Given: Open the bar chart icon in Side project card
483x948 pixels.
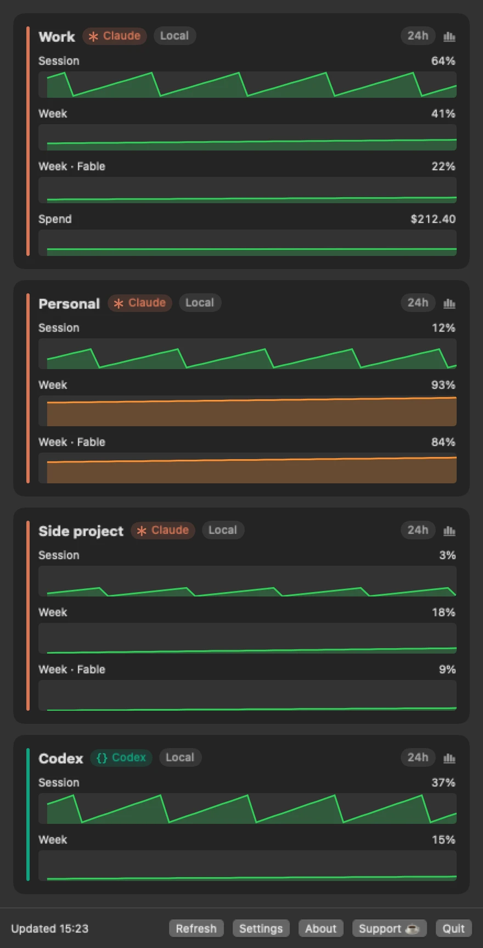Looking at the screenshot, I should pos(450,531).
